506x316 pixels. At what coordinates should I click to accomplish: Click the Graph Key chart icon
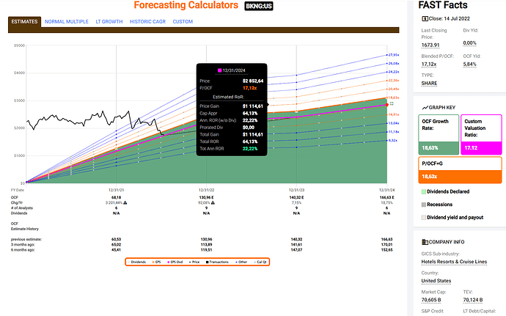click(422, 105)
